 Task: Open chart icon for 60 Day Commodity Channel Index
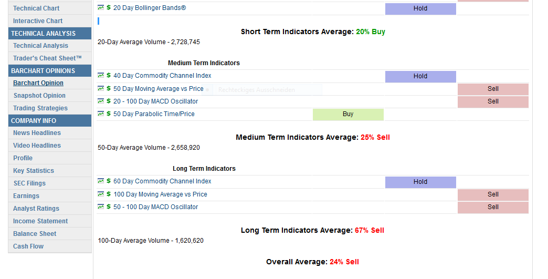101,181
